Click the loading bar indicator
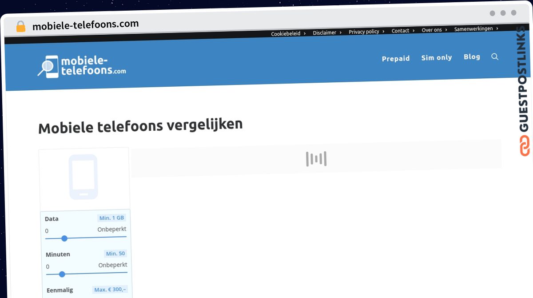 (316, 159)
